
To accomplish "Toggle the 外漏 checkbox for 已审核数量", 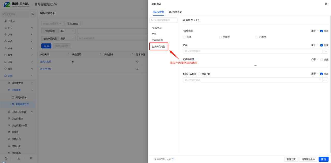I will 321,60.
